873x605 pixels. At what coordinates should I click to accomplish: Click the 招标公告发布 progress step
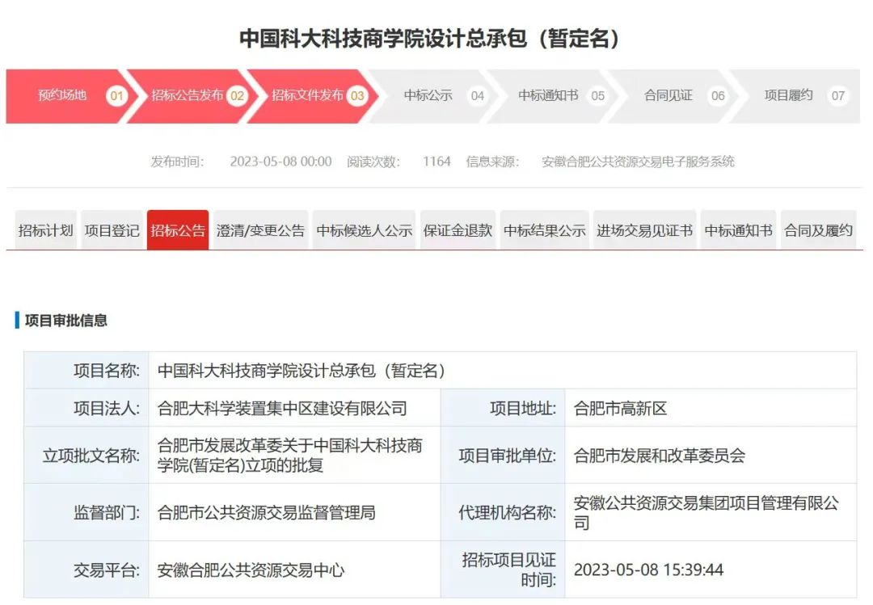click(x=192, y=96)
